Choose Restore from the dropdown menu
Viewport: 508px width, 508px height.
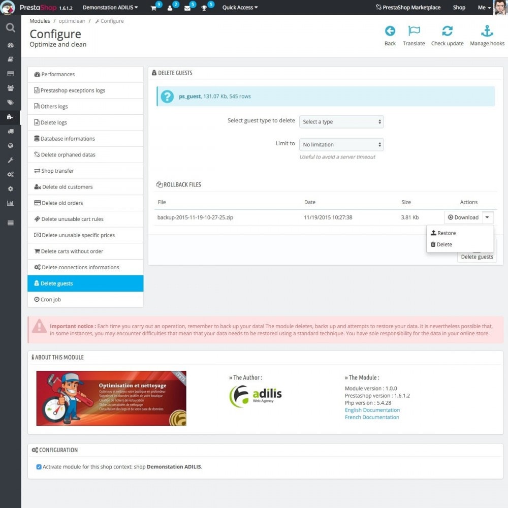coord(443,233)
